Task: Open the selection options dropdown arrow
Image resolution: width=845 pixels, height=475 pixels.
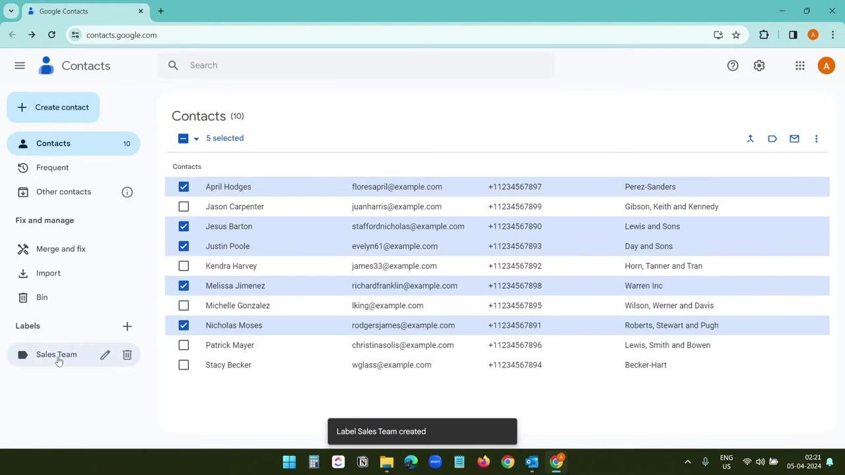Action: coord(196,139)
